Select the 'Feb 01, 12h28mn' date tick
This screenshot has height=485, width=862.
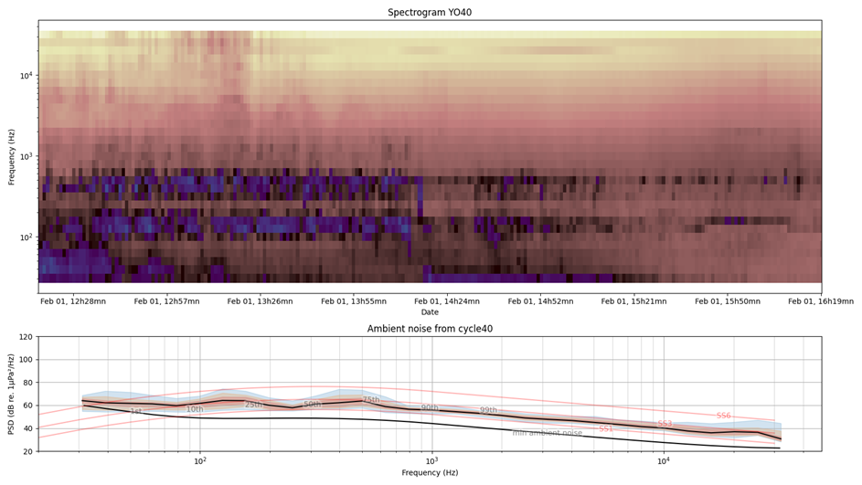tap(73, 300)
